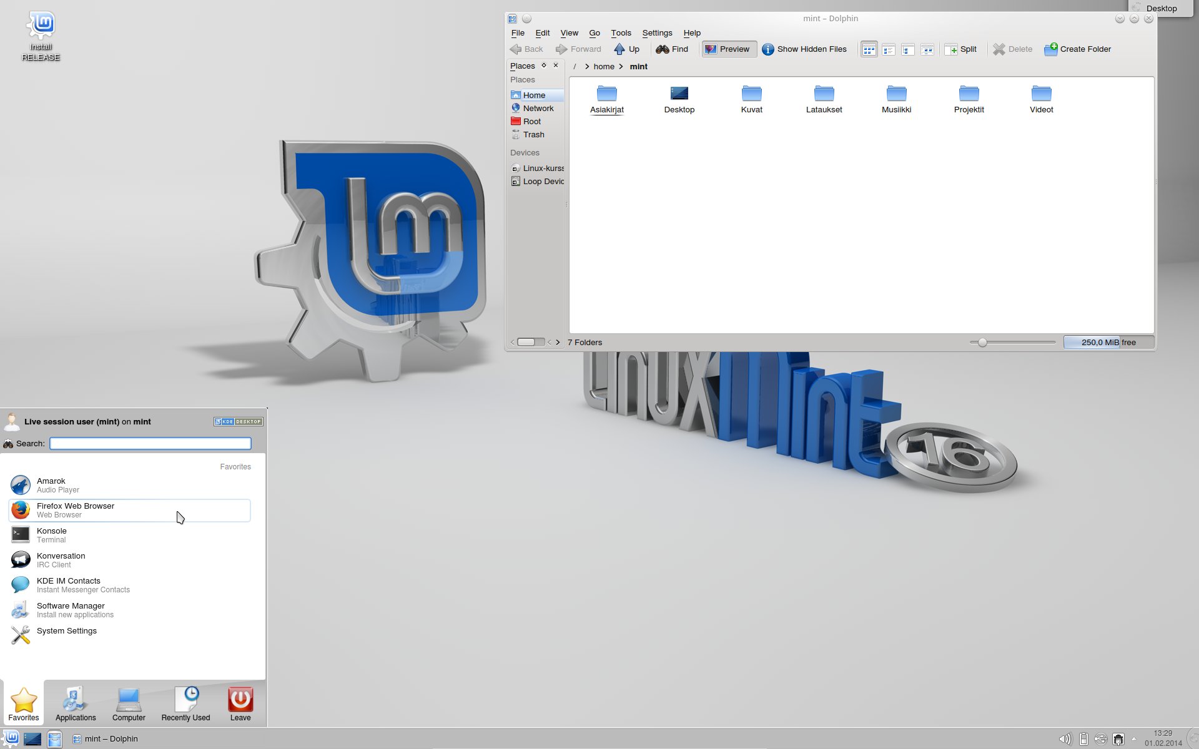Screen dimensions: 1199x749
Task: Click the Back arrow in Dolphin toolbar
Action: (x=526, y=49)
